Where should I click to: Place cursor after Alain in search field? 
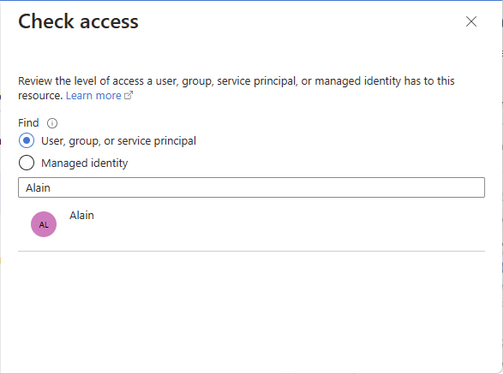pyautogui.click(x=51, y=187)
